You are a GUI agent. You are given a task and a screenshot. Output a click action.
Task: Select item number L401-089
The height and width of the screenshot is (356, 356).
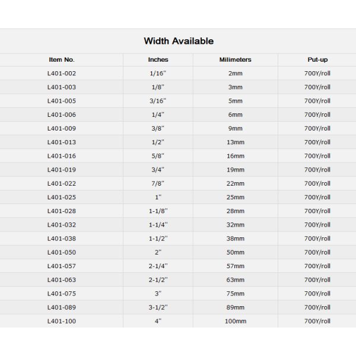pyautogui.click(x=62, y=307)
